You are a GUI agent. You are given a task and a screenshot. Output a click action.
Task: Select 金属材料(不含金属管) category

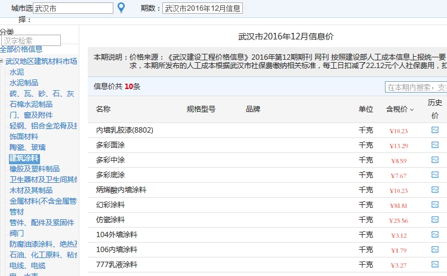point(43,201)
